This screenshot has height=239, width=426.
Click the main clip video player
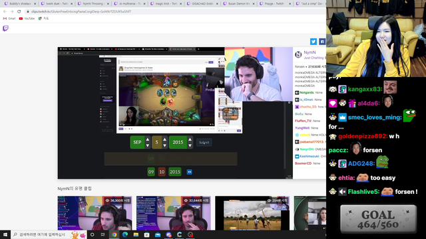coord(175,113)
